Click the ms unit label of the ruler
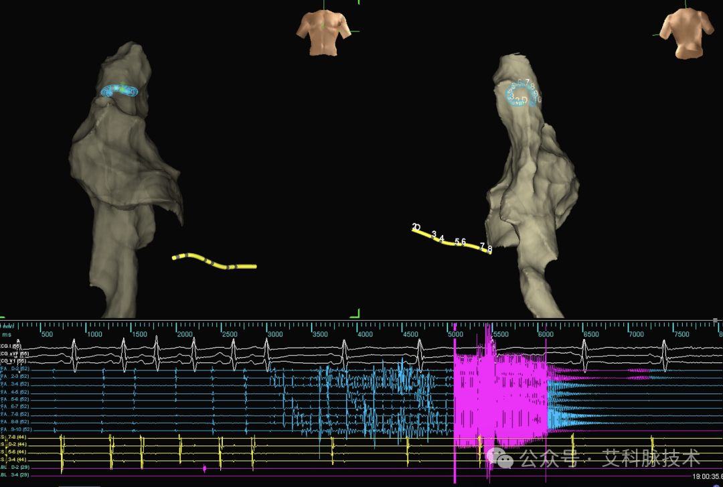Viewport: 723px width, 487px height. (7, 334)
